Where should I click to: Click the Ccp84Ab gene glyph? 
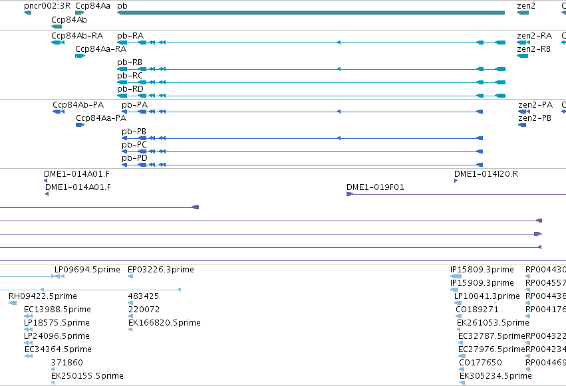click(x=57, y=27)
